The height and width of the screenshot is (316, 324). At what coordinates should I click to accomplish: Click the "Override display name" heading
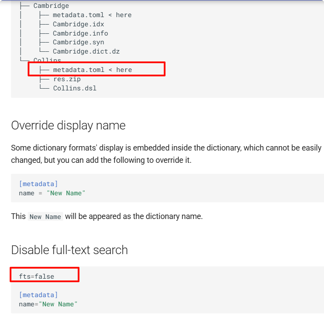tap(68, 126)
